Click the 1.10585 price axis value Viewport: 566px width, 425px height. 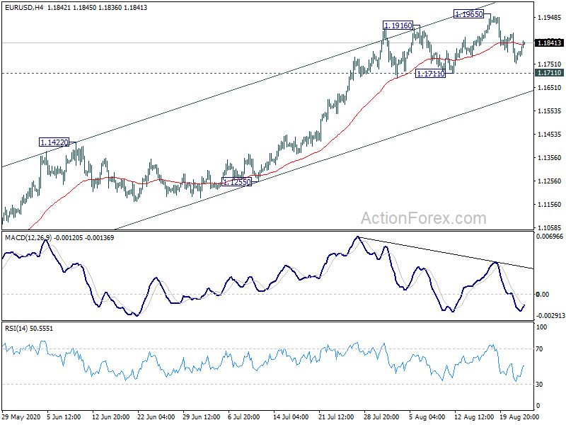550,227
